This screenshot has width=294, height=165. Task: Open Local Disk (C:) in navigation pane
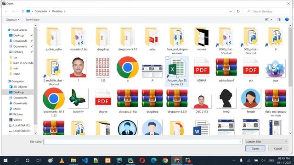click(22, 125)
